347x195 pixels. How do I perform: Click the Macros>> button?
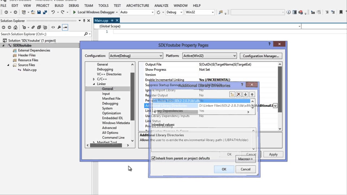246,159
